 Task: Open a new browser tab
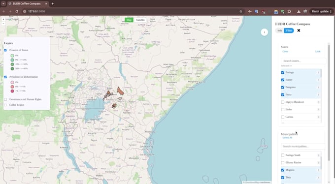(53, 3)
